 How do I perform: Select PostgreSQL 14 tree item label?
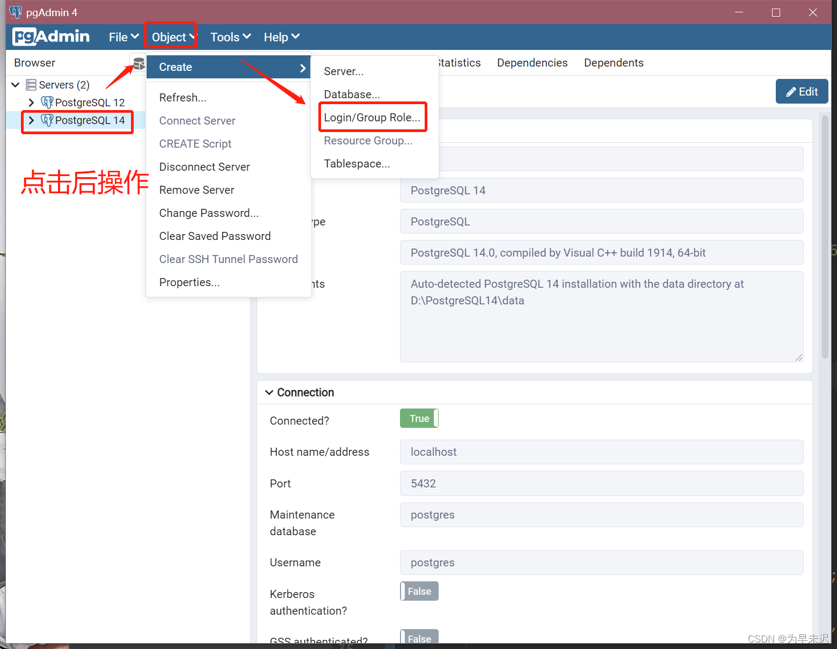click(90, 120)
